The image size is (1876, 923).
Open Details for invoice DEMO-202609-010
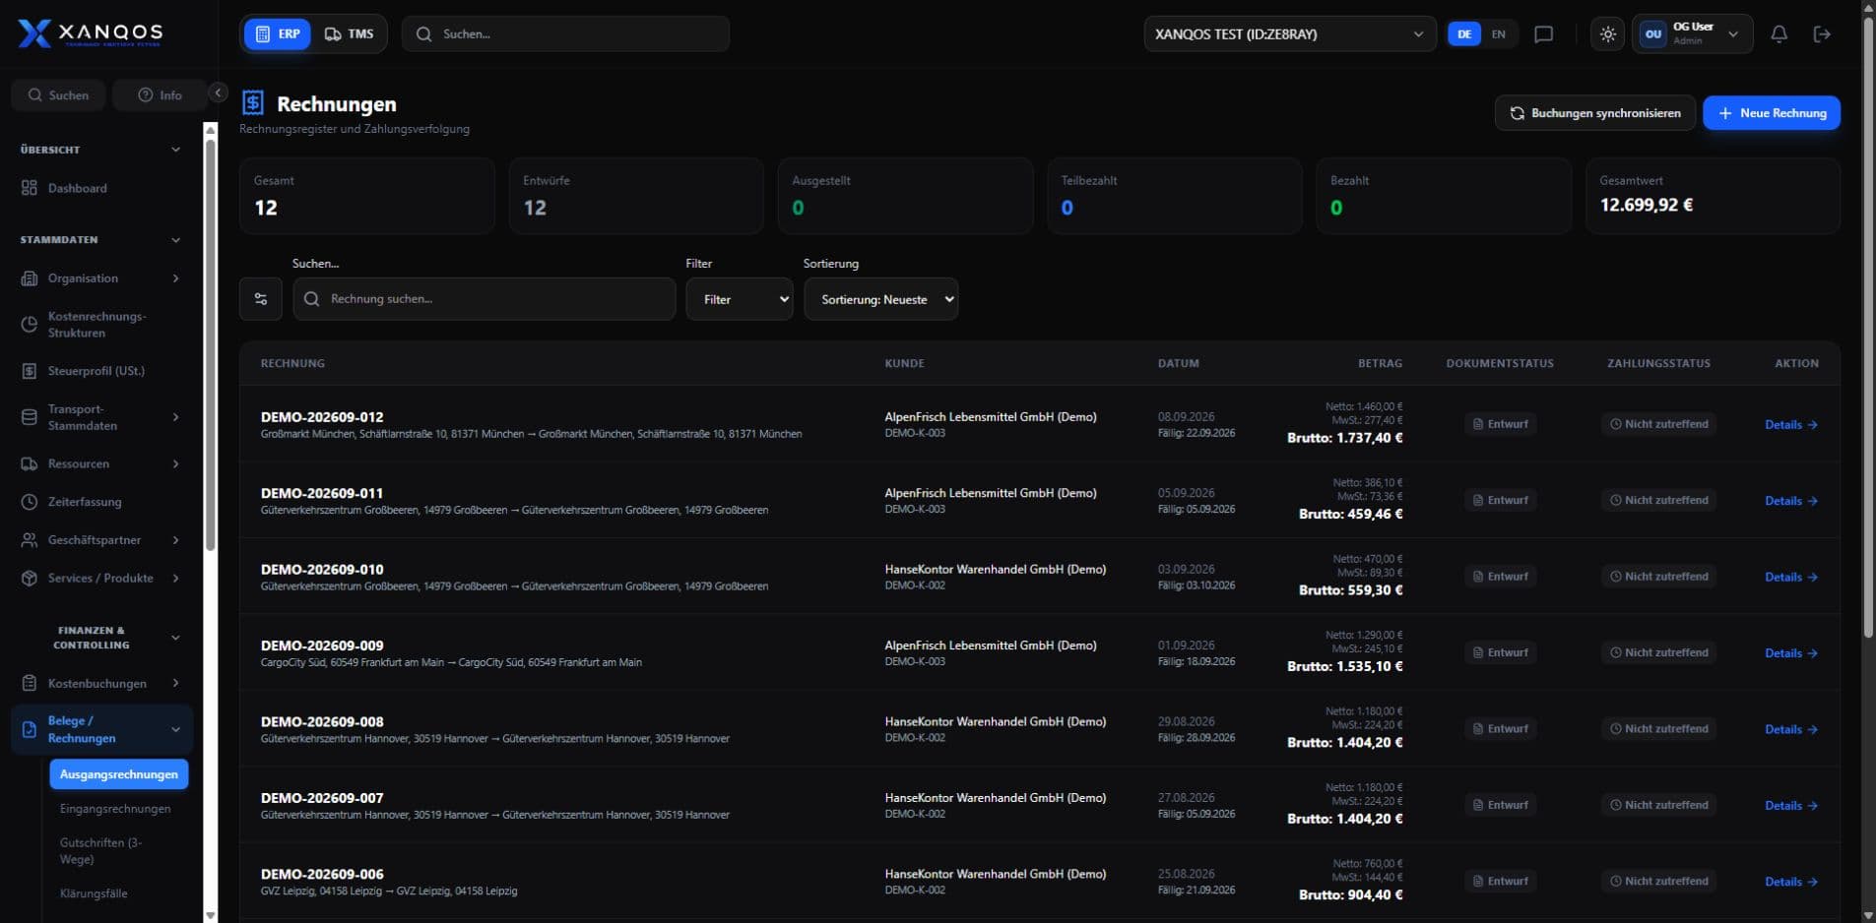1791,578
